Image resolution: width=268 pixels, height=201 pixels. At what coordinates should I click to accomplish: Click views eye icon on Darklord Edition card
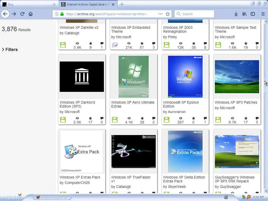click(x=77, y=118)
